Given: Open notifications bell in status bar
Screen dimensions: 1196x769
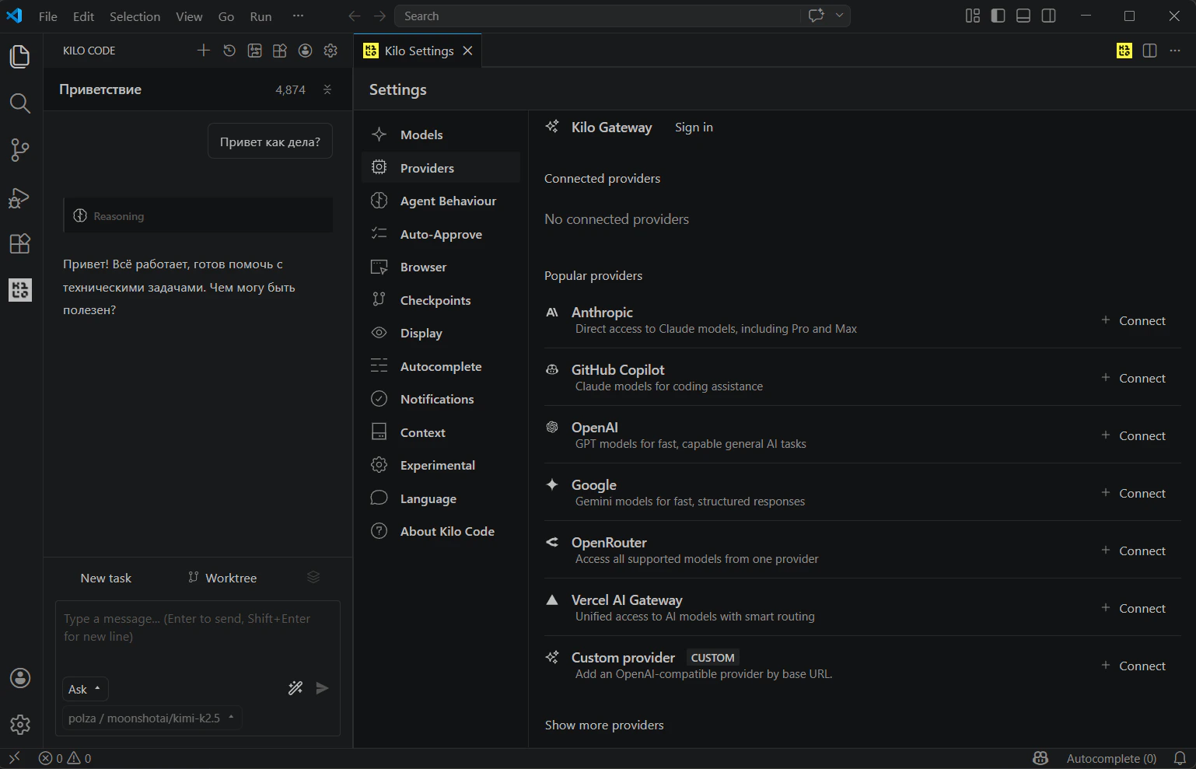Looking at the screenshot, I should 1180,758.
